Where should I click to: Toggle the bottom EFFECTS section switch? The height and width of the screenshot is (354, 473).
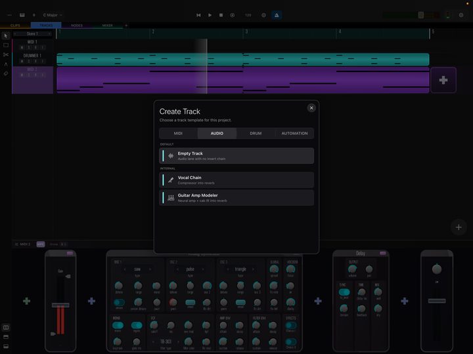[x=291, y=342]
